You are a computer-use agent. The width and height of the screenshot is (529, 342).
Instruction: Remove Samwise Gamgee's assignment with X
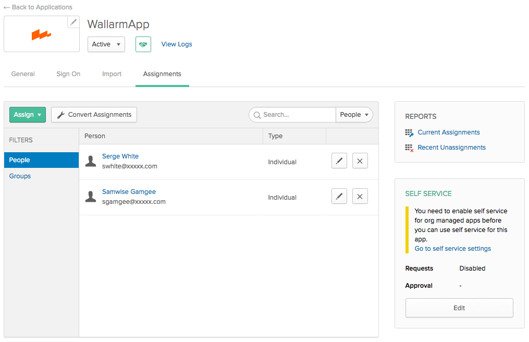click(360, 196)
